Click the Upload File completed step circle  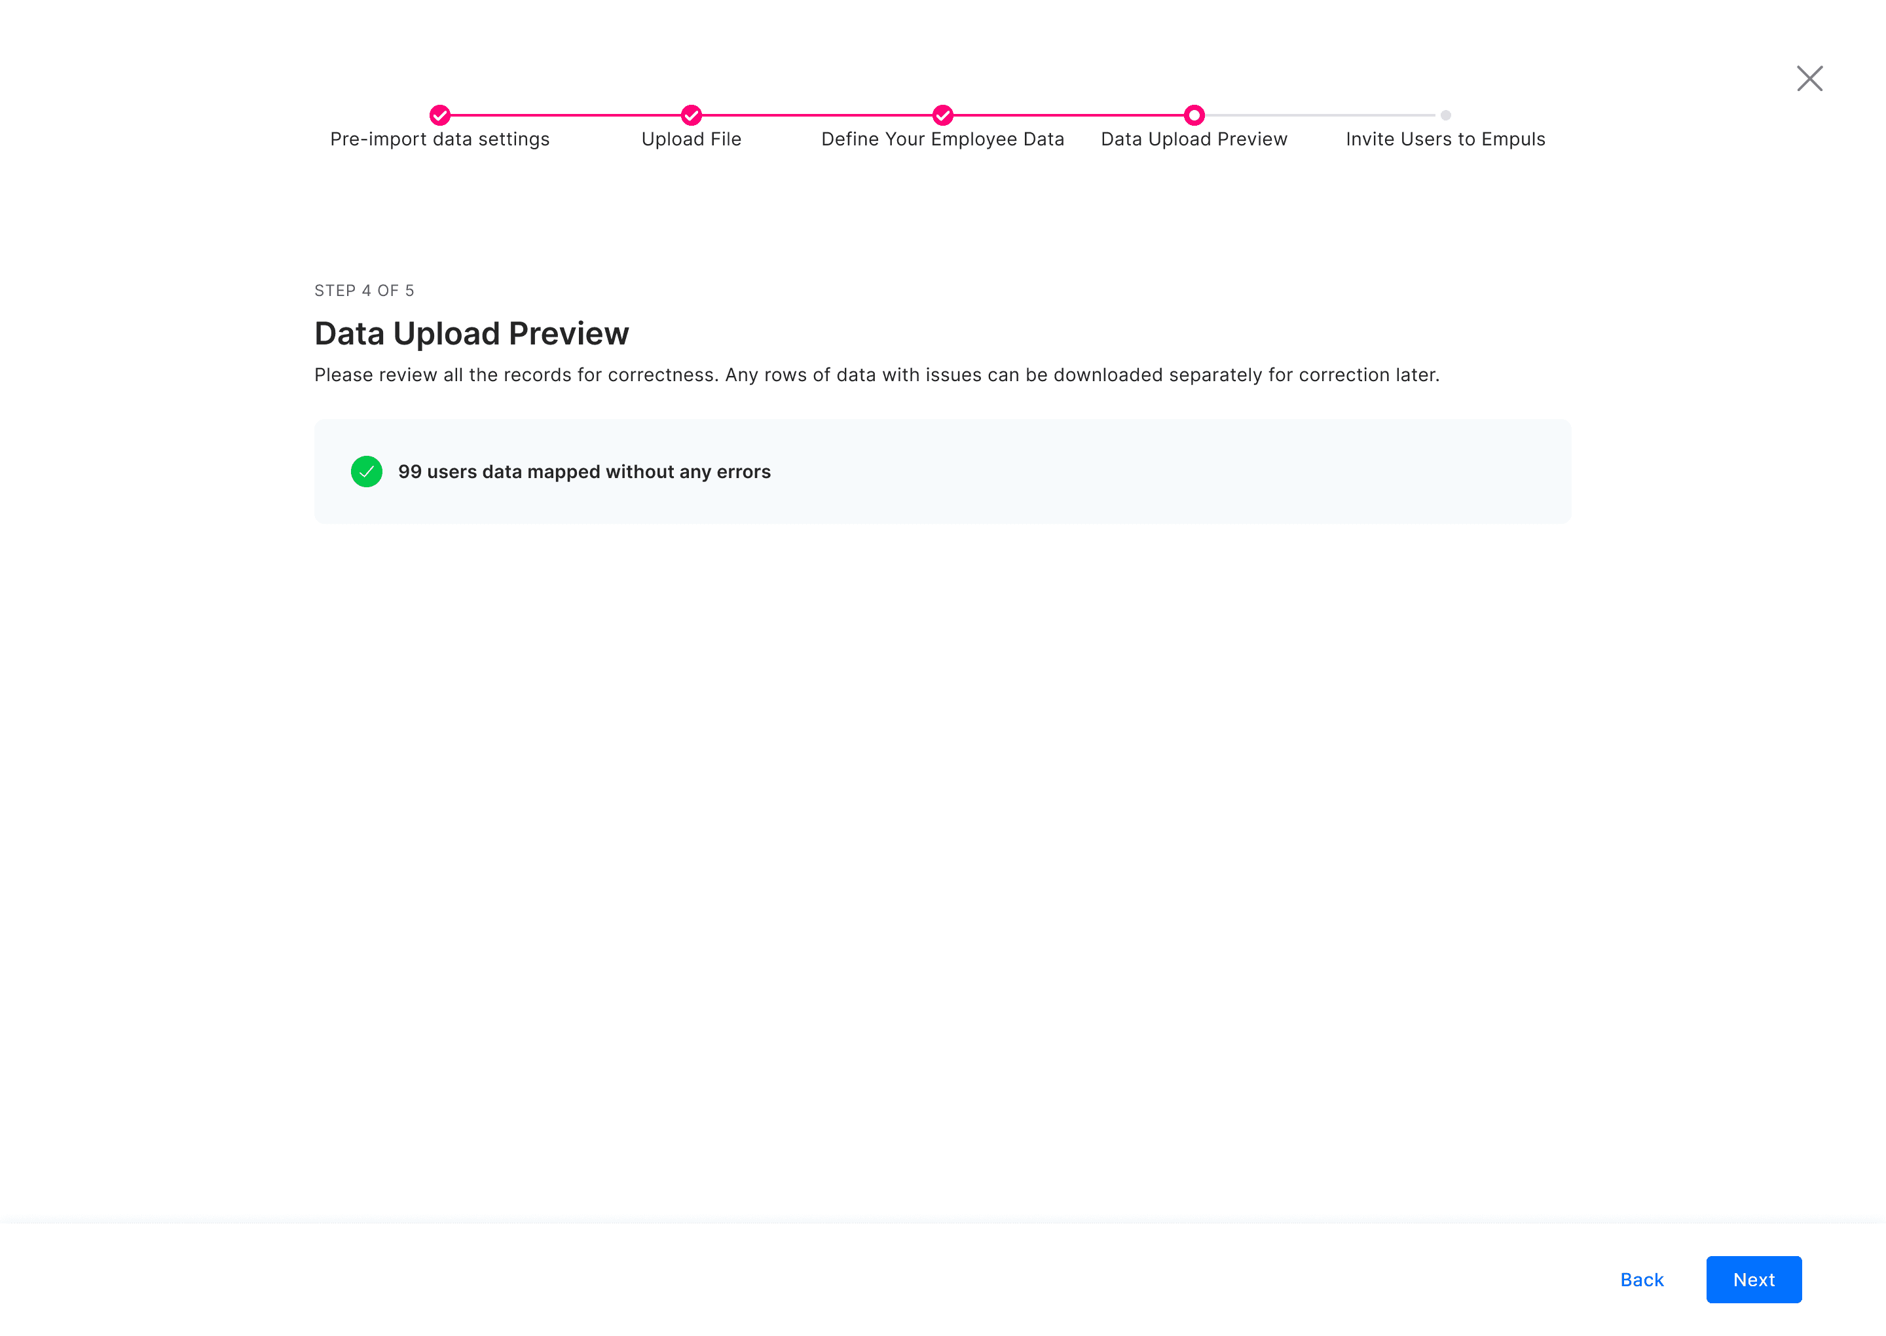691,115
